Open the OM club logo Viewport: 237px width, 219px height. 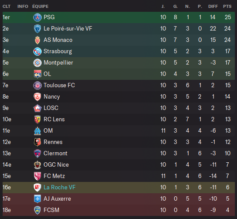coord(37,131)
